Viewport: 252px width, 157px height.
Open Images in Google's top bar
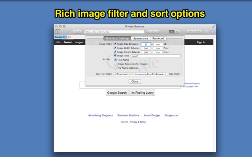[79, 42]
